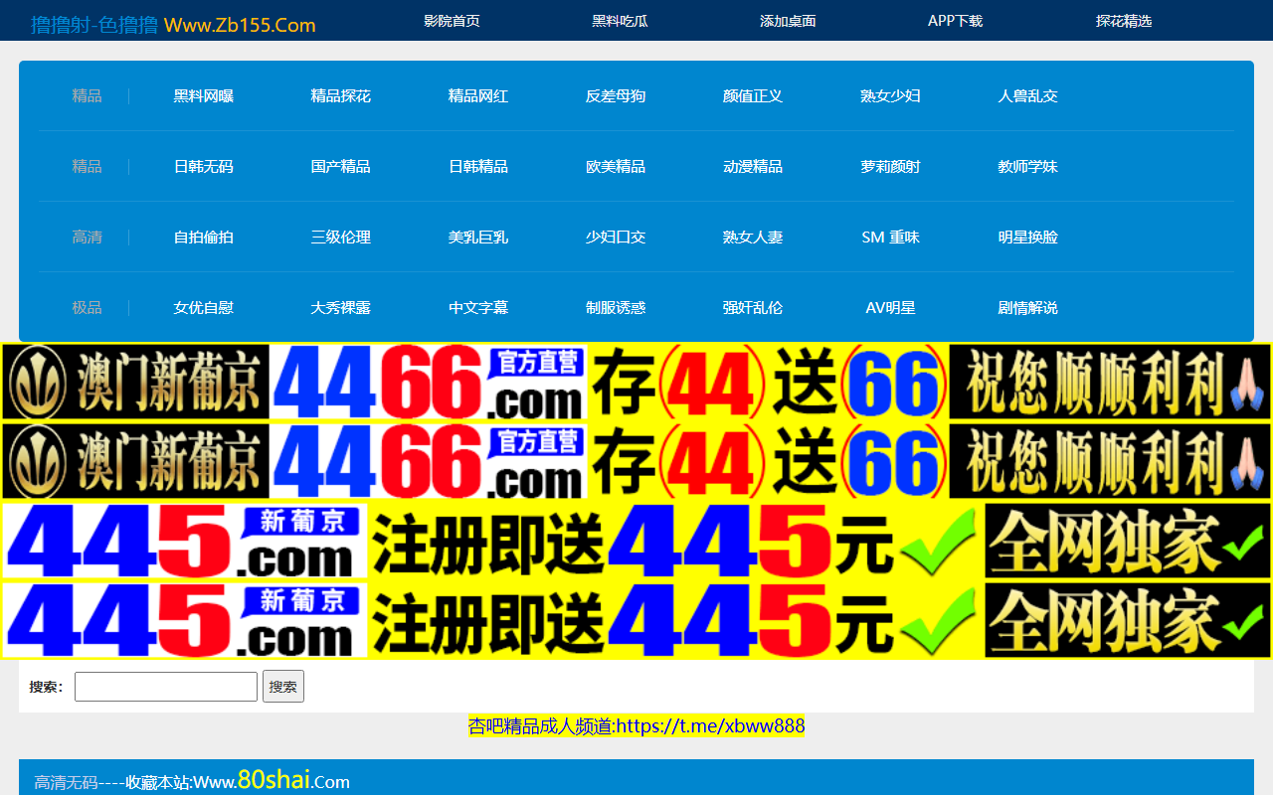The image size is (1273, 795).
Task: Select the 精品网红 category link
Action: [x=478, y=96]
